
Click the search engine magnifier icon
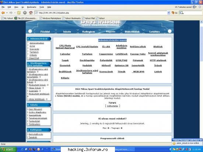pyautogui.click(x=182, y=13)
